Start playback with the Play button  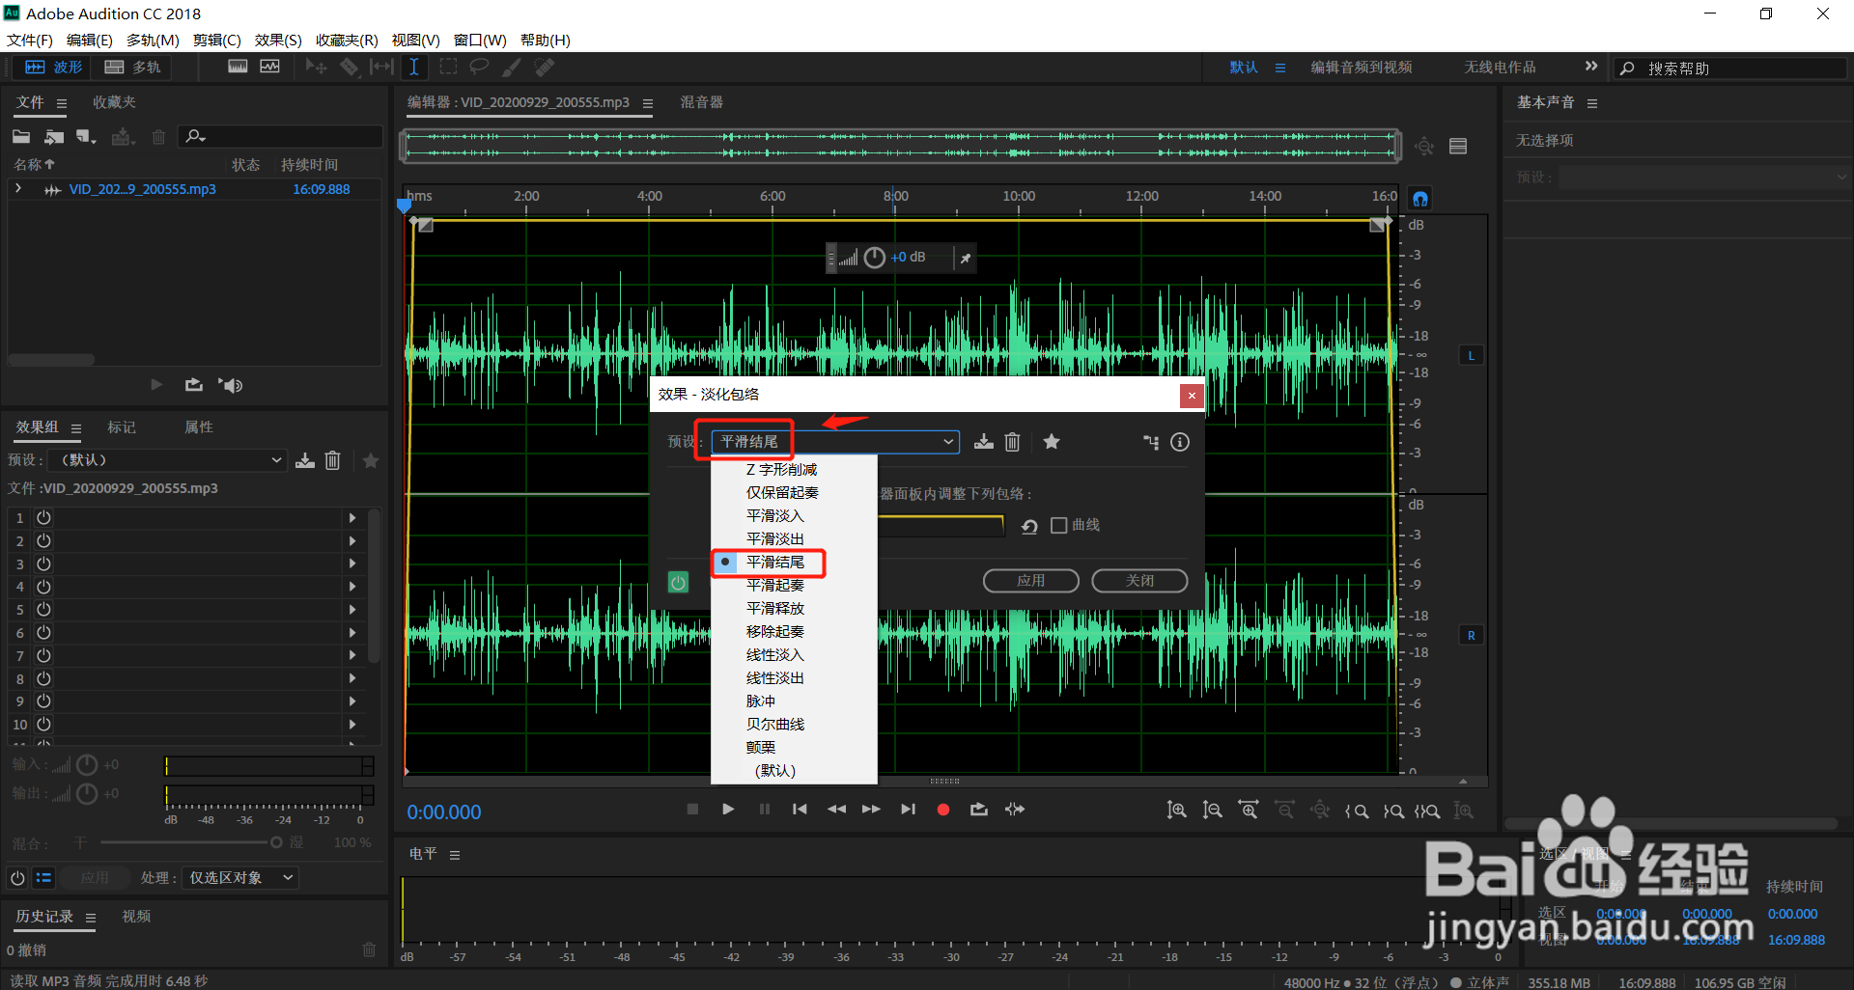(x=728, y=810)
